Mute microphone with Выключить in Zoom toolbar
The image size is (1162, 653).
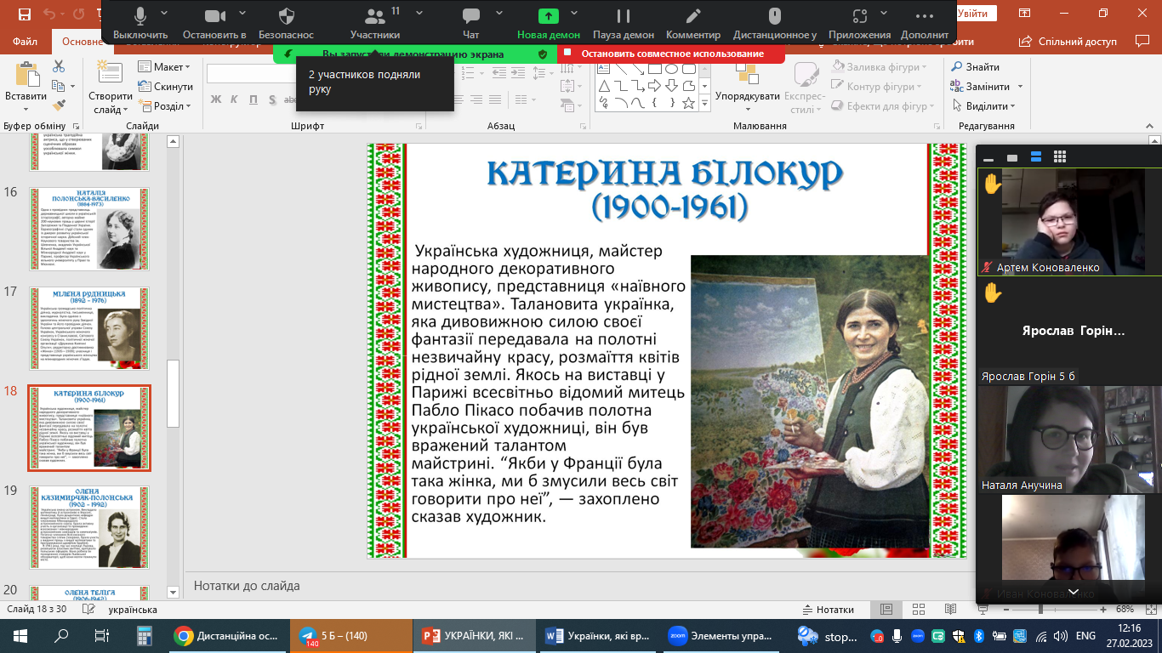(x=140, y=23)
